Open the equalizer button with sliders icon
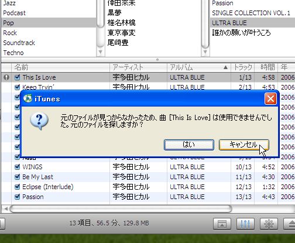The height and width of the screenshot is (243, 295). point(245,224)
